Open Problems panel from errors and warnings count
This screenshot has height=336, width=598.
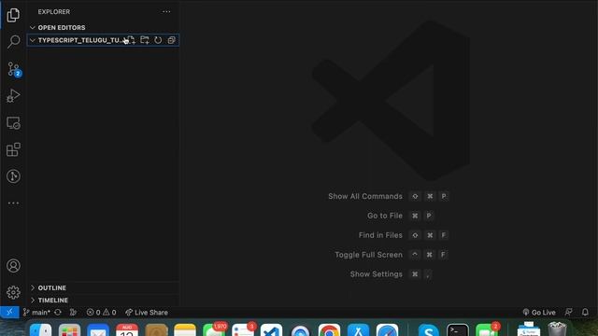[101, 312]
